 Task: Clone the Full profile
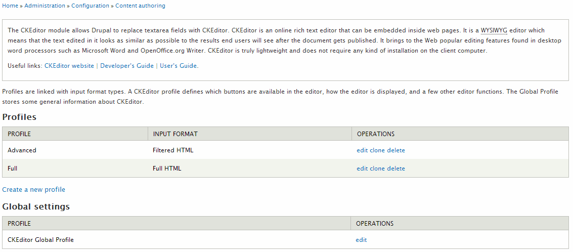pyautogui.click(x=377, y=169)
